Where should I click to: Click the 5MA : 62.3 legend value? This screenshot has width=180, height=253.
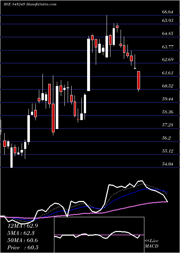click(x=21, y=233)
